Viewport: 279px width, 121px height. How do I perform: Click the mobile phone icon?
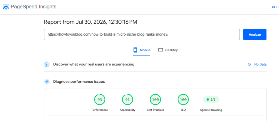pyautogui.click(x=135, y=50)
